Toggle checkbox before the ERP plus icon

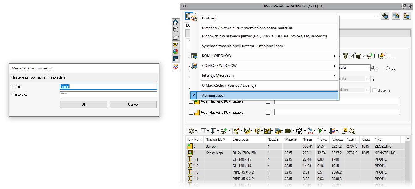pyautogui.click(x=364, y=56)
